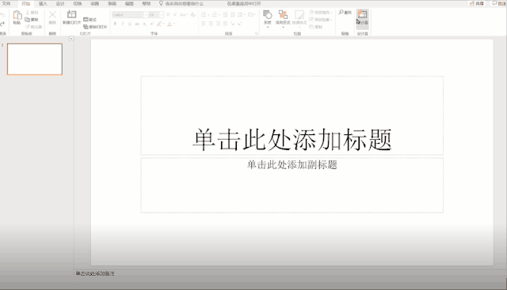Switch to the Design (设计) tab

click(x=60, y=3)
